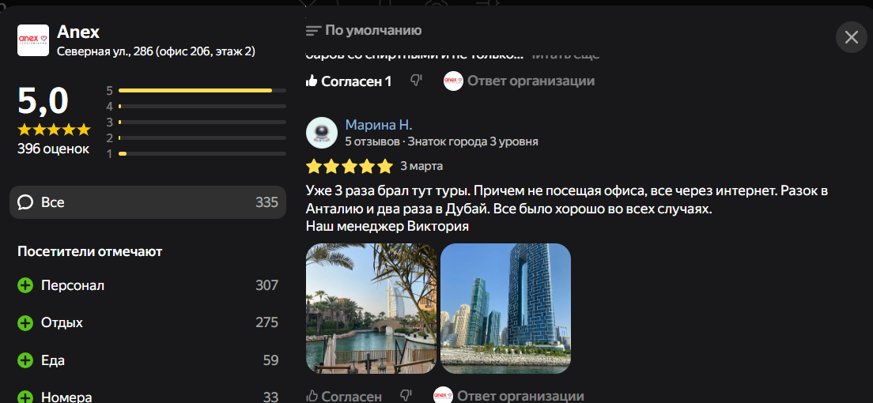Expand Ответ организации under Марина's review
The width and height of the screenshot is (873, 403).
point(509,396)
